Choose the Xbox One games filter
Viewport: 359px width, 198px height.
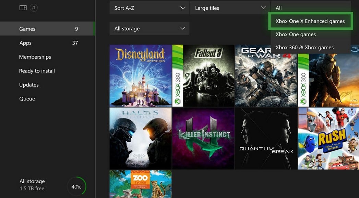[x=296, y=34]
